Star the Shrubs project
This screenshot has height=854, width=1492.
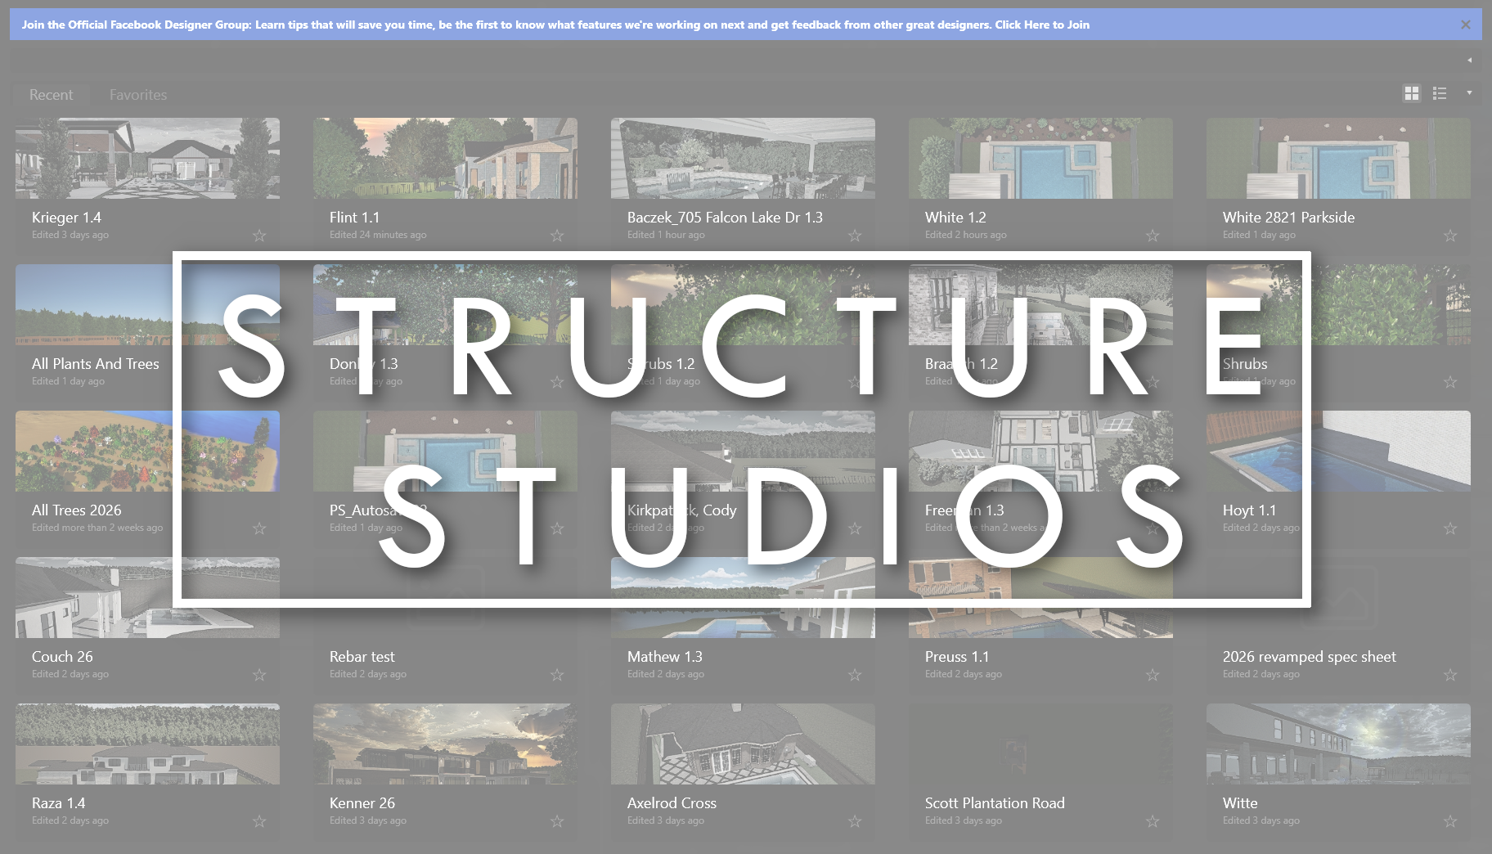pos(1450,382)
